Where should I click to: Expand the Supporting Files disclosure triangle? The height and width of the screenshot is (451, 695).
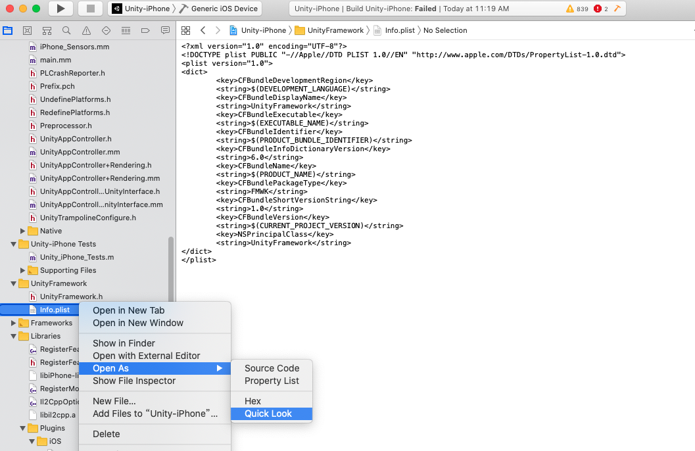click(22, 270)
